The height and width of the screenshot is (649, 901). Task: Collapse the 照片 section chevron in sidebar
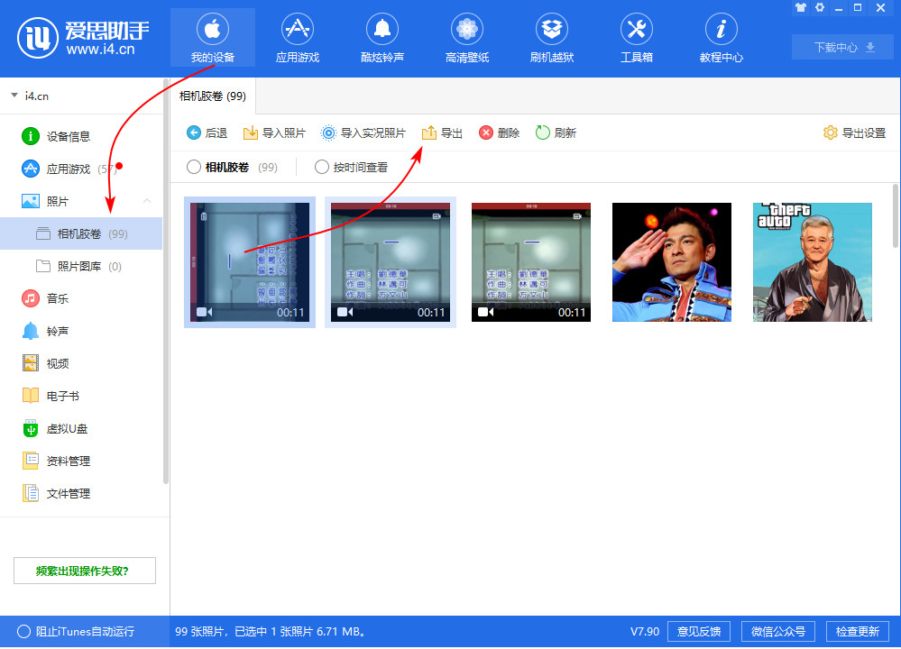[x=147, y=201]
